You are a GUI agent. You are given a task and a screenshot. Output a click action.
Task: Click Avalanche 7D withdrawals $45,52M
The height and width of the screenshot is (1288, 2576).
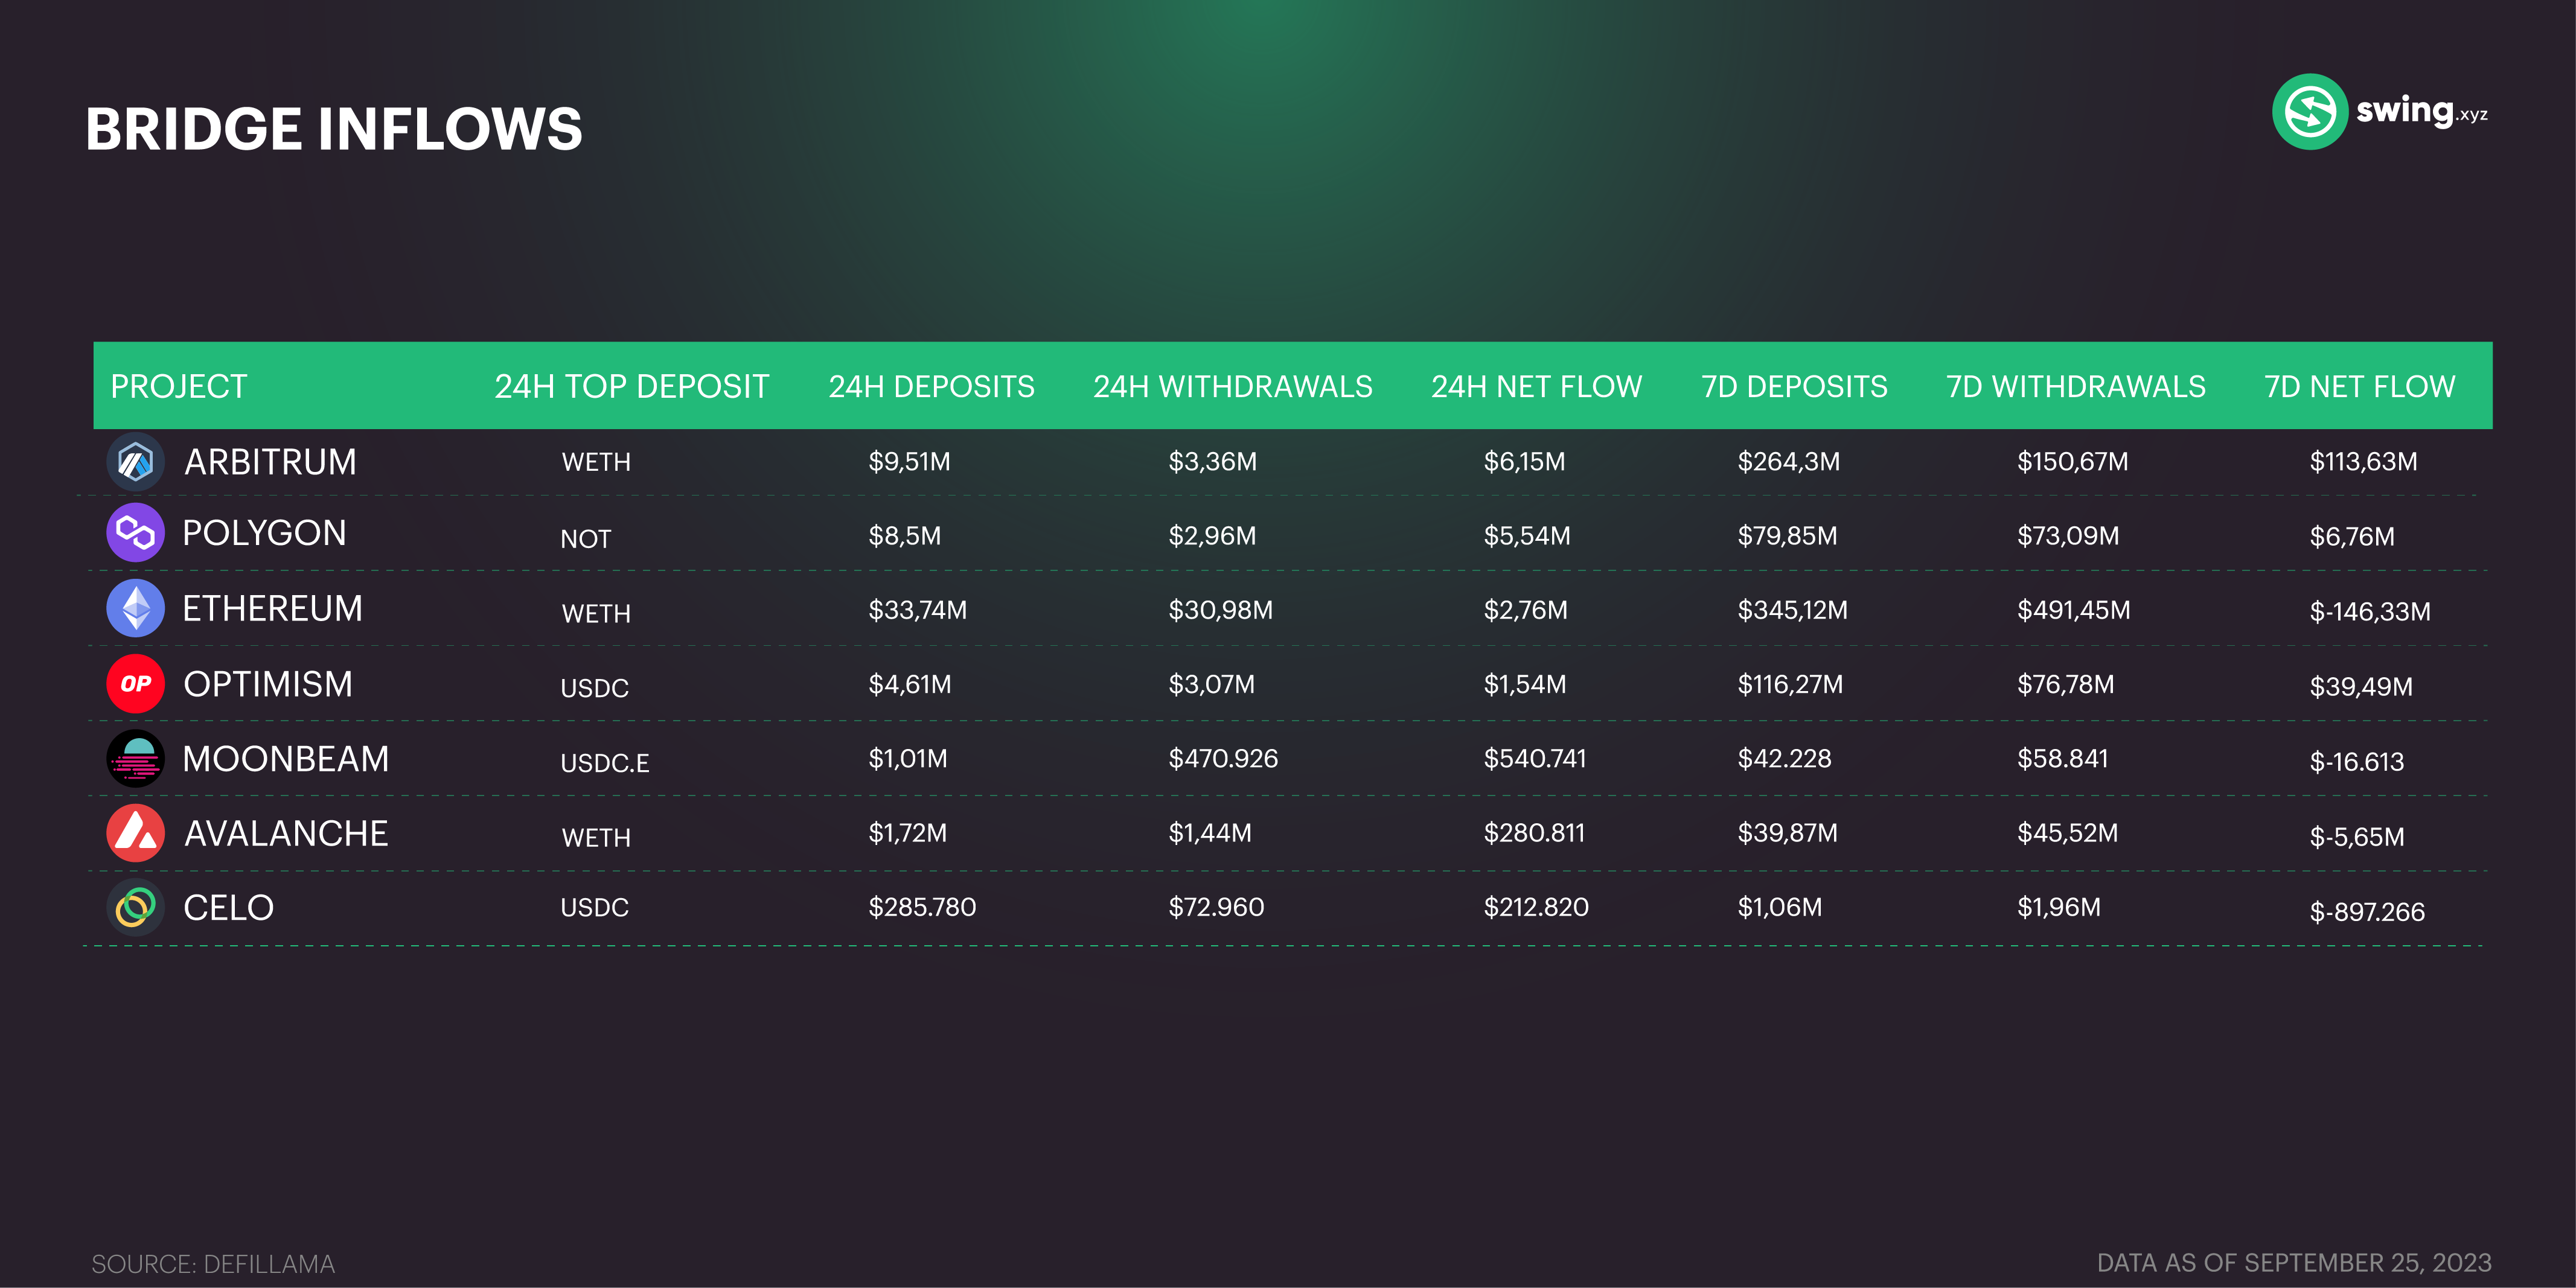(x=2068, y=833)
